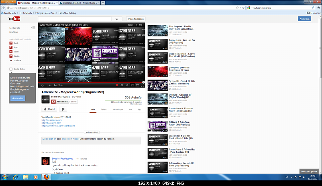Viewport: 322px width, 186px height.
Task: Click the thumbs up 'Mag ich' button
Action: click(x=49, y=109)
